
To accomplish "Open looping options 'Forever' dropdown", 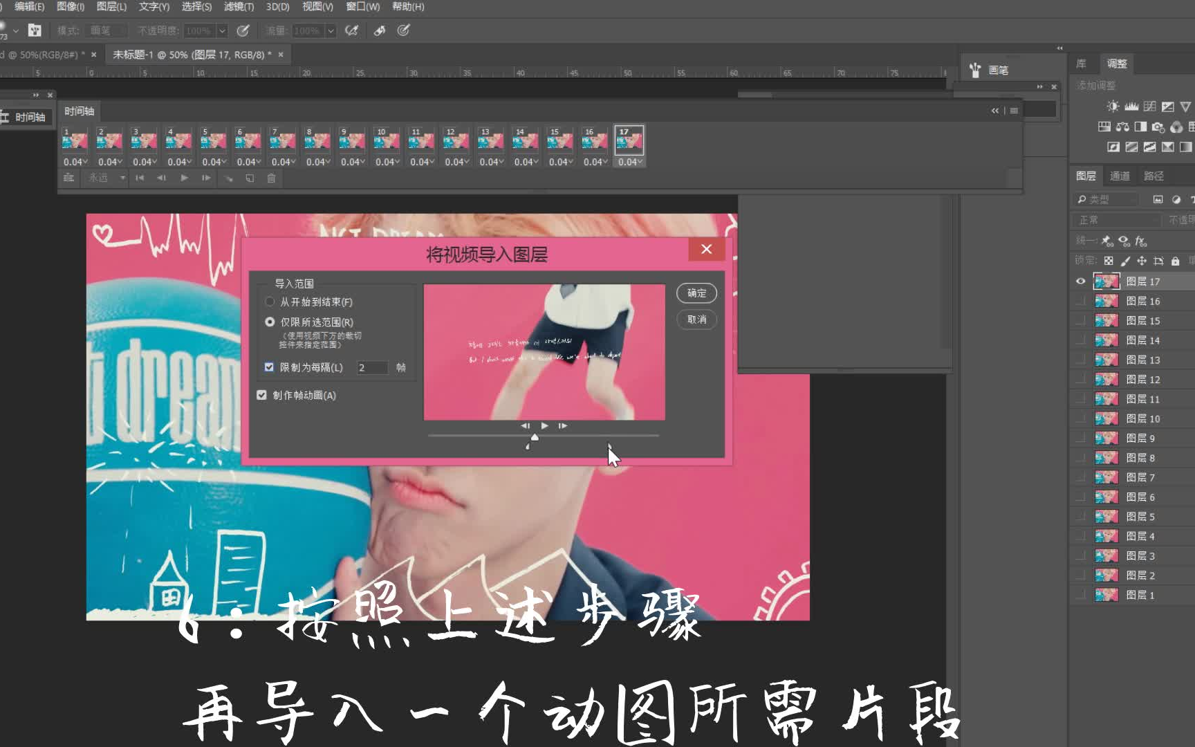I will 106,178.
